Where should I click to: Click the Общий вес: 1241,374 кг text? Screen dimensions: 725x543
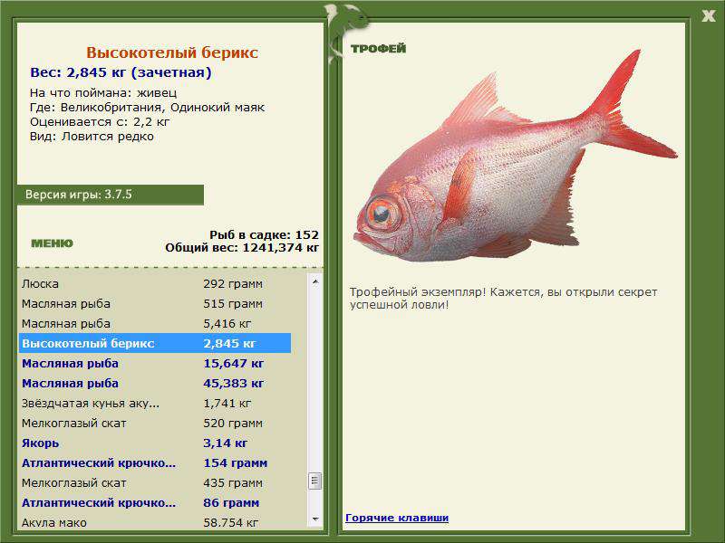coord(242,247)
